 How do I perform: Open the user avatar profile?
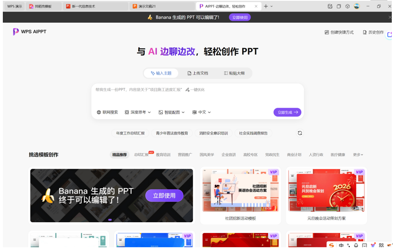[357, 6]
